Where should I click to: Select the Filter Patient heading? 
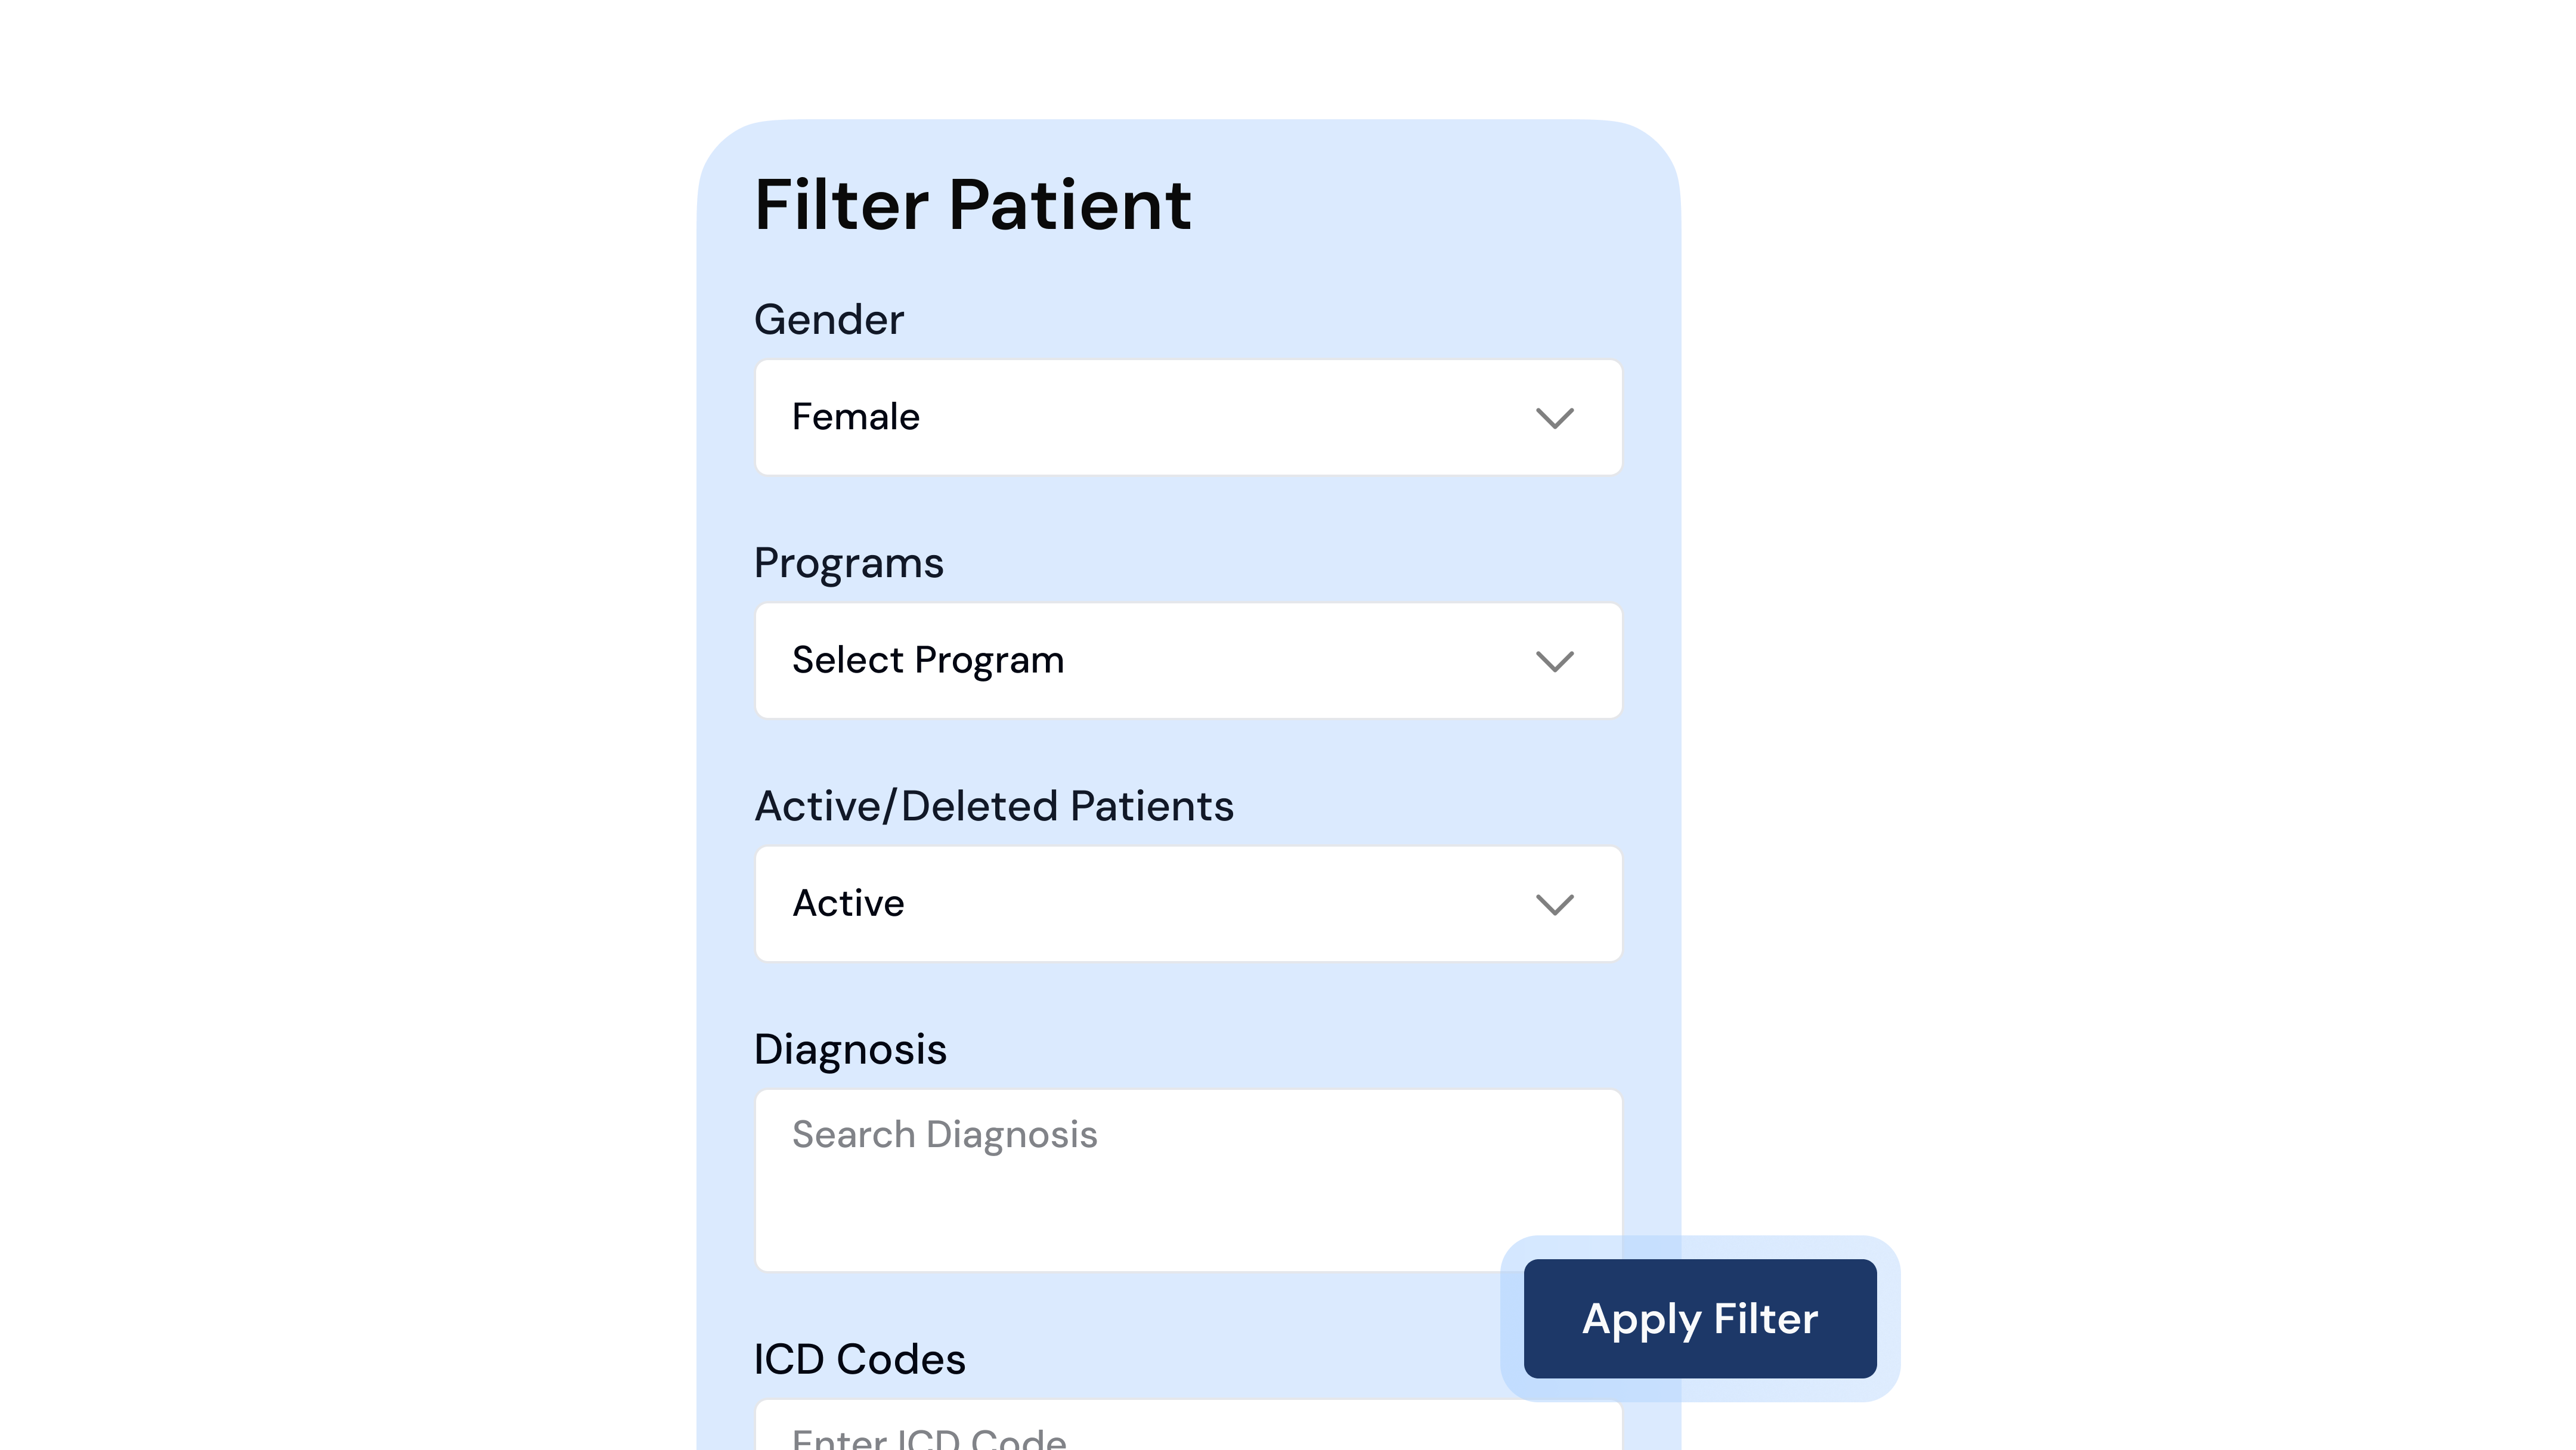click(x=973, y=205)
